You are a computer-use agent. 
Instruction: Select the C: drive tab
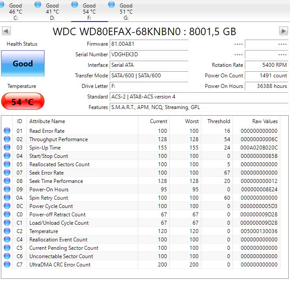pos(15,11)
